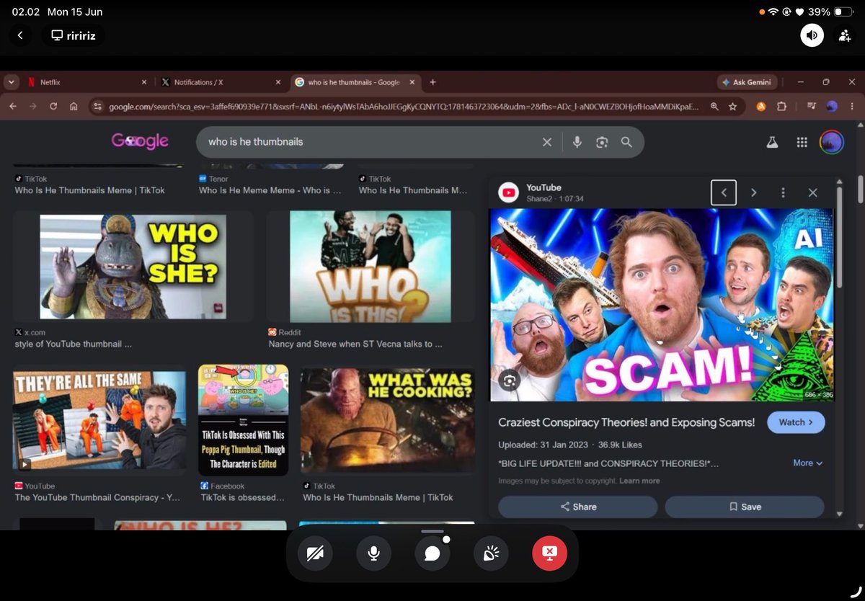The width and height of the screenshot is (865, 601).
Task: Select the 'who is he thumbnails' Google tab
Action: 355,82
